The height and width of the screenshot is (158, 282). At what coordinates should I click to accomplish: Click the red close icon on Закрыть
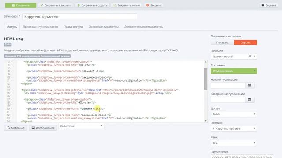(x=148, y=5)
